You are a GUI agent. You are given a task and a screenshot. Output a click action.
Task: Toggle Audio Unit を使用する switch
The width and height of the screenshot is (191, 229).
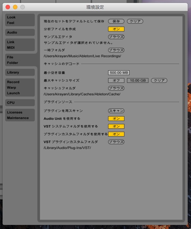pos(116,118)
